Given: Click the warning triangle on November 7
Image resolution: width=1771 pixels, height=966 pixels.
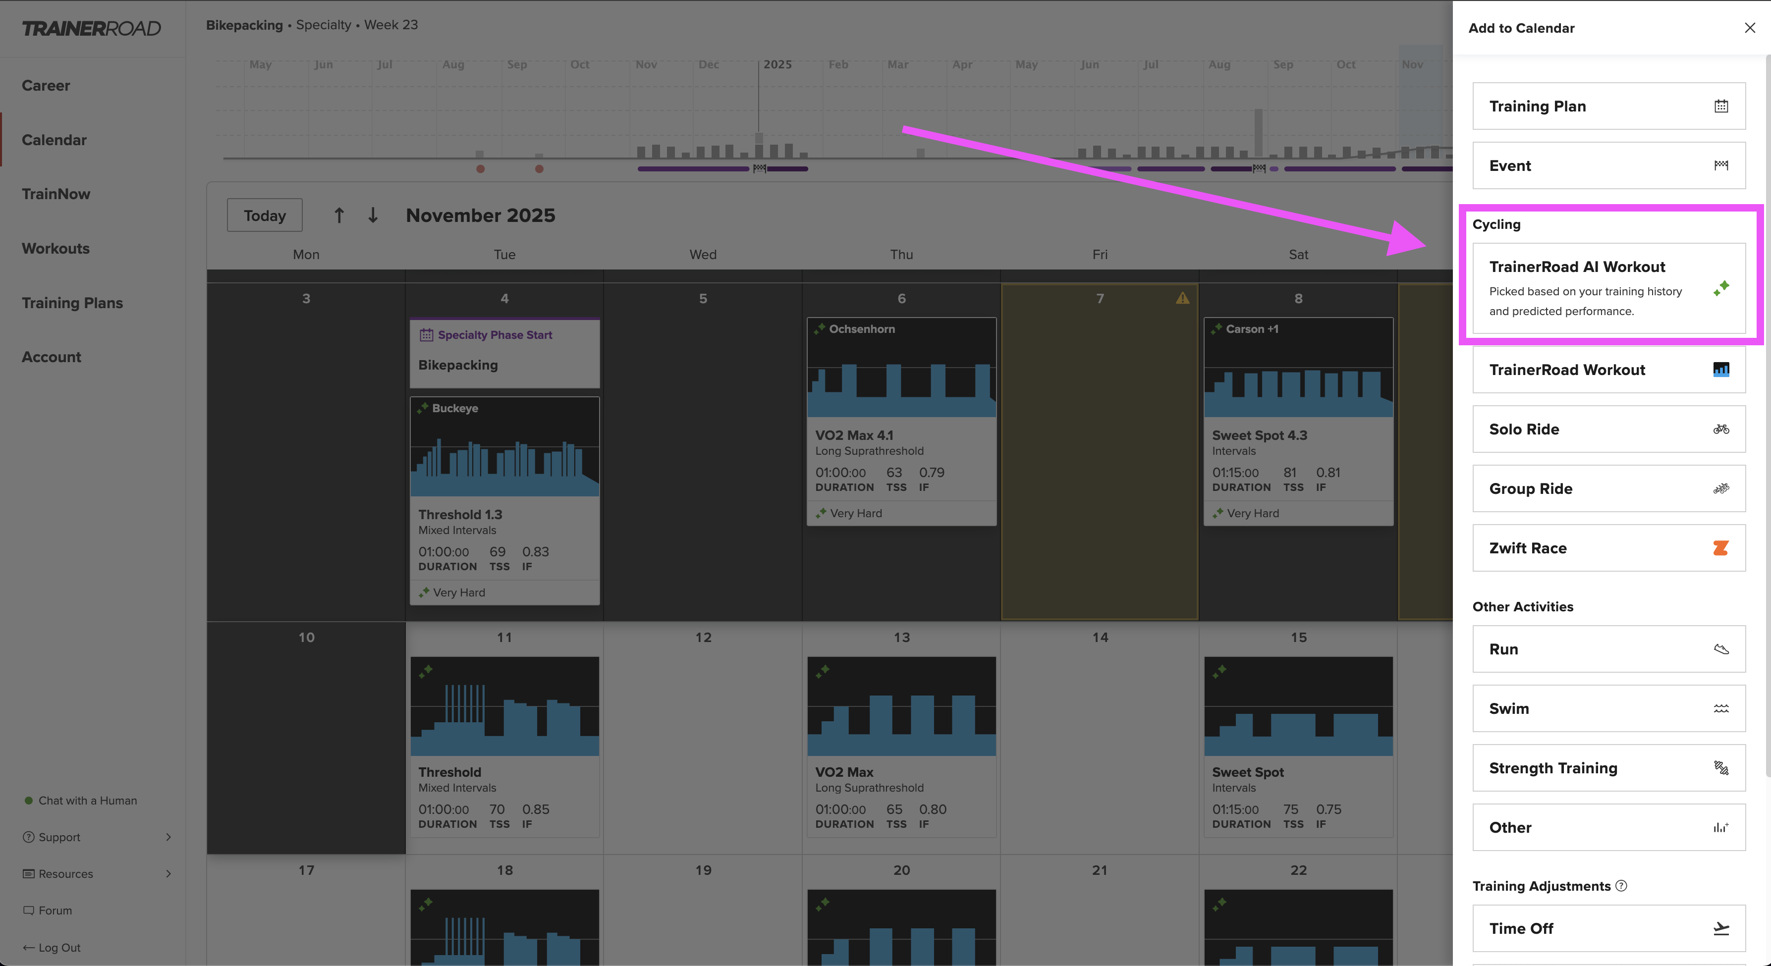Looking at the screenshot, I should click(1182, 298).
